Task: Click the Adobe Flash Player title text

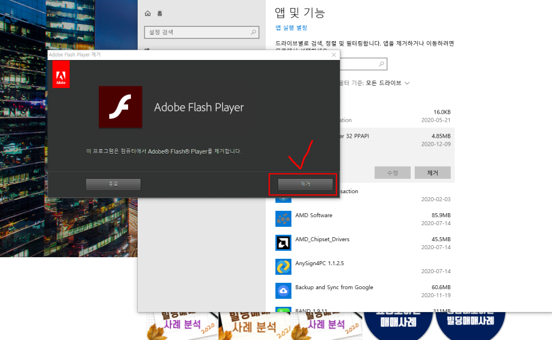Action: (x=199, y=107)
